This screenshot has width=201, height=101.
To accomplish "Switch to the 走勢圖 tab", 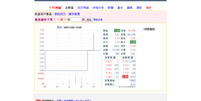I will click(x=69, y=8).
